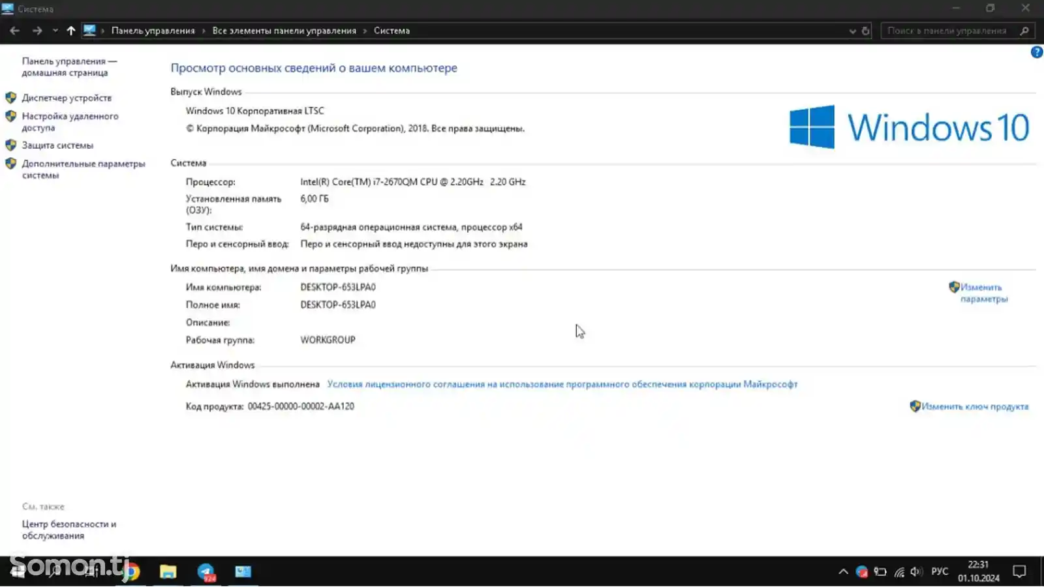Select WORKGROUP value

(328, 340)
